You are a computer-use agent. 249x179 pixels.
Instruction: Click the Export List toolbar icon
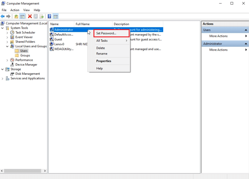point(41,16)
